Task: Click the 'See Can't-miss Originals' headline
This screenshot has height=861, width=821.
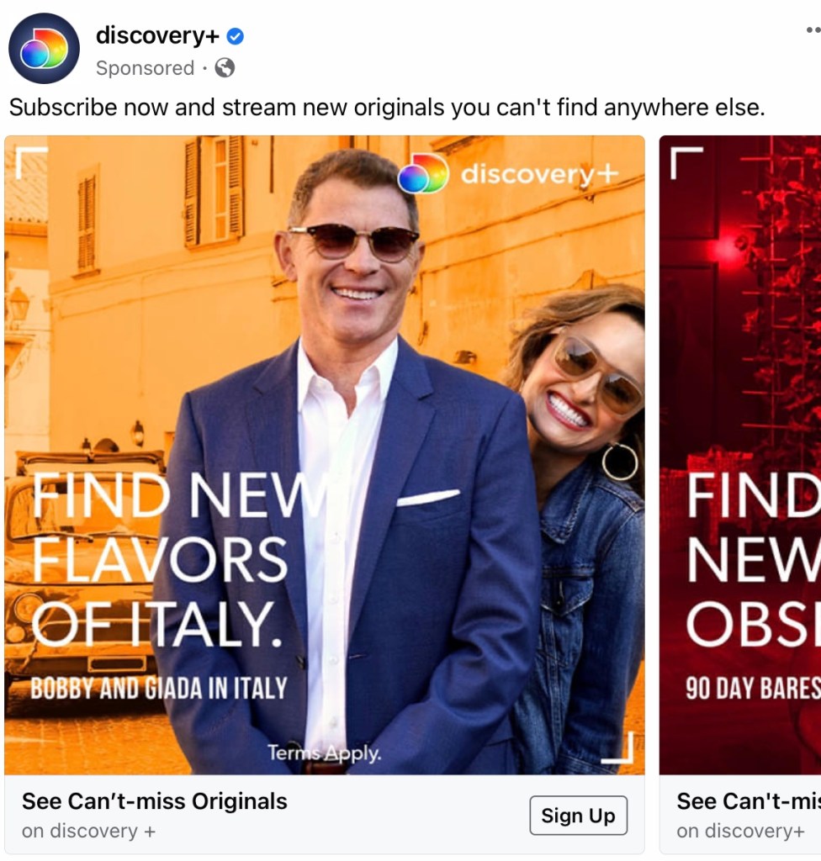Action: pos(155,801)
